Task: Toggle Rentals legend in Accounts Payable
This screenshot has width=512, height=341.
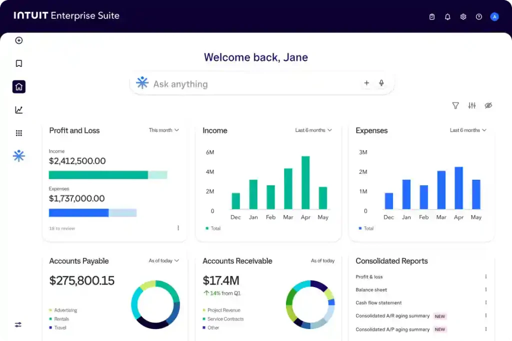Action: (x=59, y=319)
